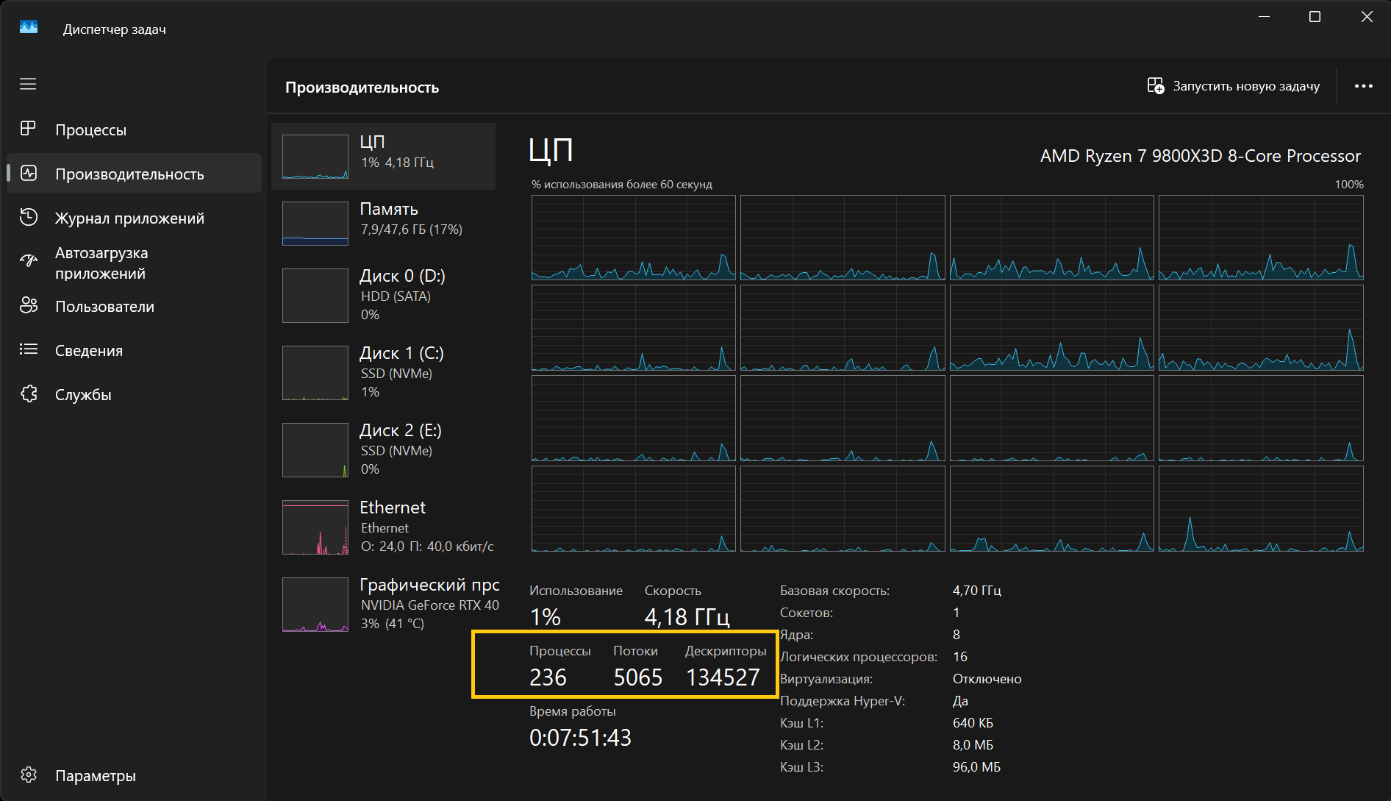The image size is (1391, 801).
Task: Open the Журнал приложений page
Action: click(x=129, y=218)
